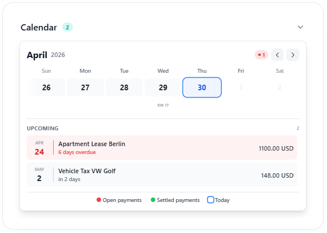Select Tuesday 28 in calendar
Screen dimensions: 327x233
pos(124,87)
